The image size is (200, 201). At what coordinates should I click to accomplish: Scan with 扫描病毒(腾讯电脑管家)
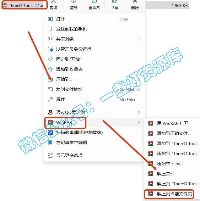click(94, 132)
